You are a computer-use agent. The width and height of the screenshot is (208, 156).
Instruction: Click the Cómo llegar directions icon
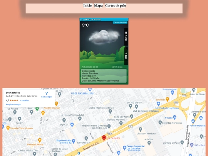tap(47, 93)
